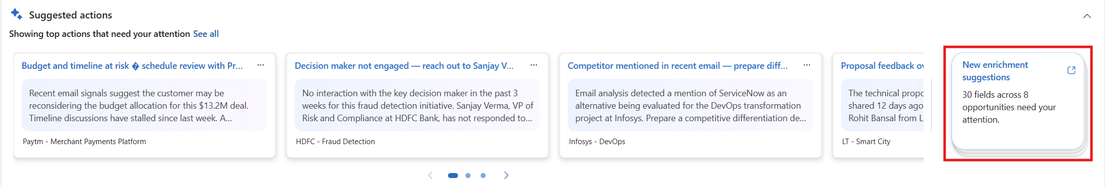Click description text about $13.2M deal
The width and height of the screenshot is (1105, 187).
139,106
